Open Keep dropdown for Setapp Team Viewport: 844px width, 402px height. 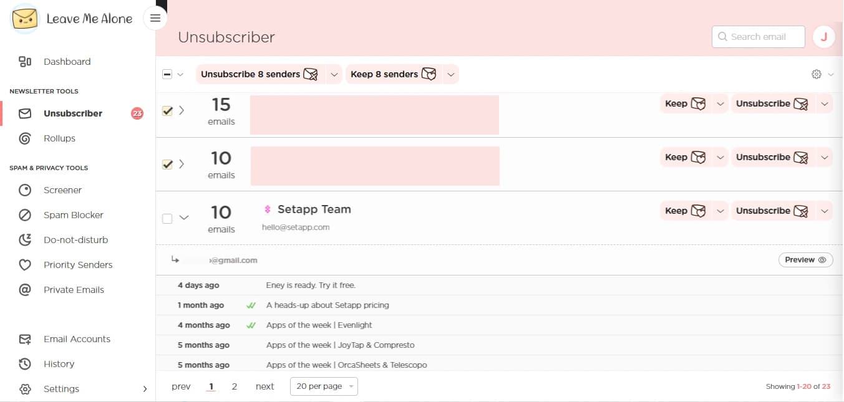720,211
